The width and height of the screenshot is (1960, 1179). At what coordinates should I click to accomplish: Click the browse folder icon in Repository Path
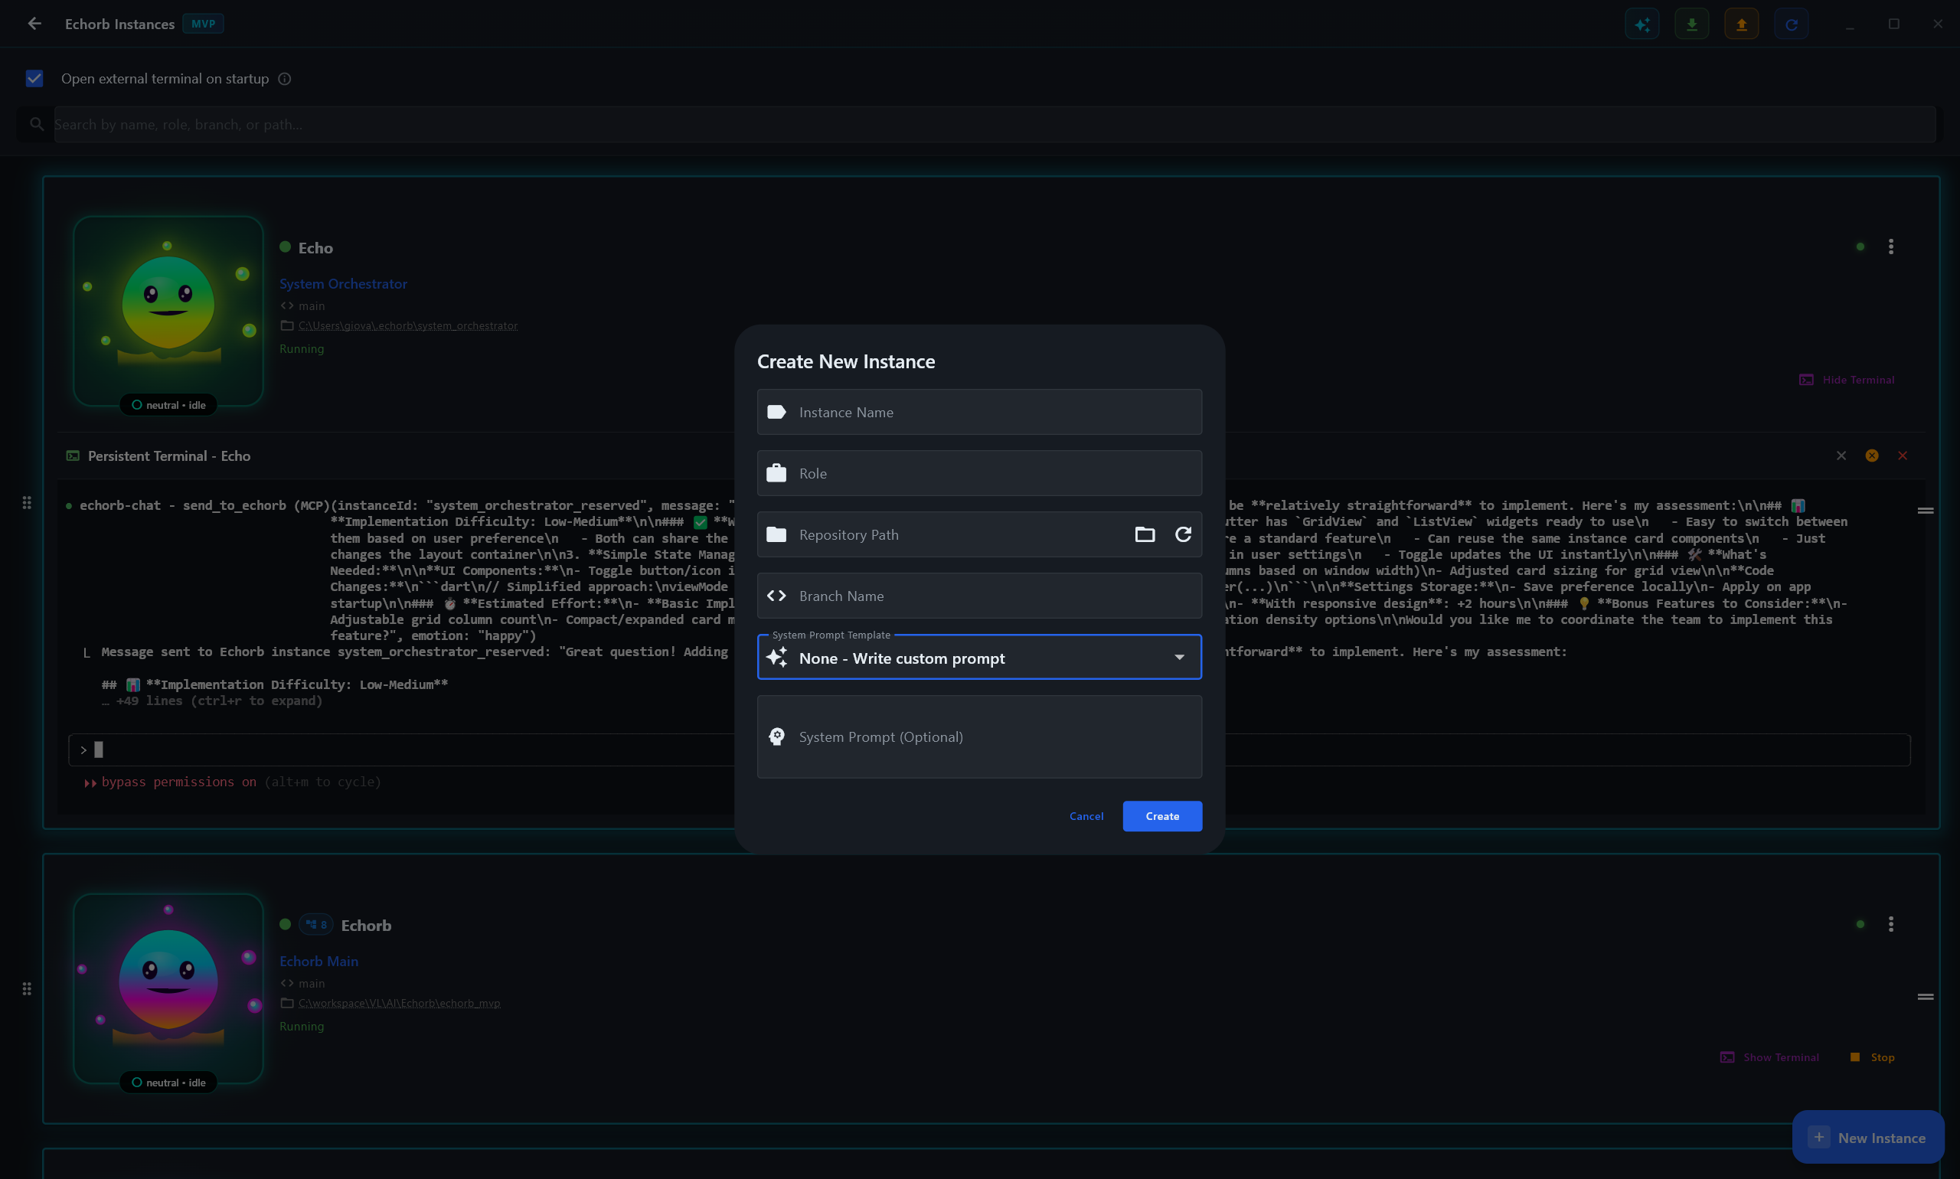coord(1144,534)
